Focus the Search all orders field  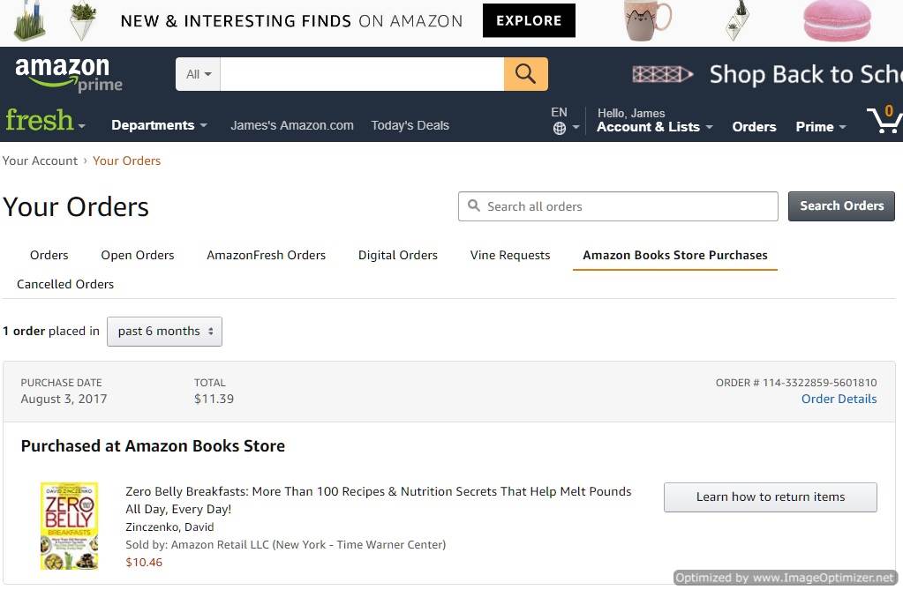coord(618,206)
